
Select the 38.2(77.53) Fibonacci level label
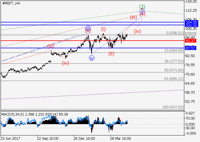(173, 61)
